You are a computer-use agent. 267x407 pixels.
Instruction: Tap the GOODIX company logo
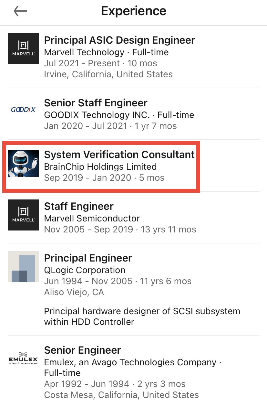pyautogui.click(x=23, y=110)
